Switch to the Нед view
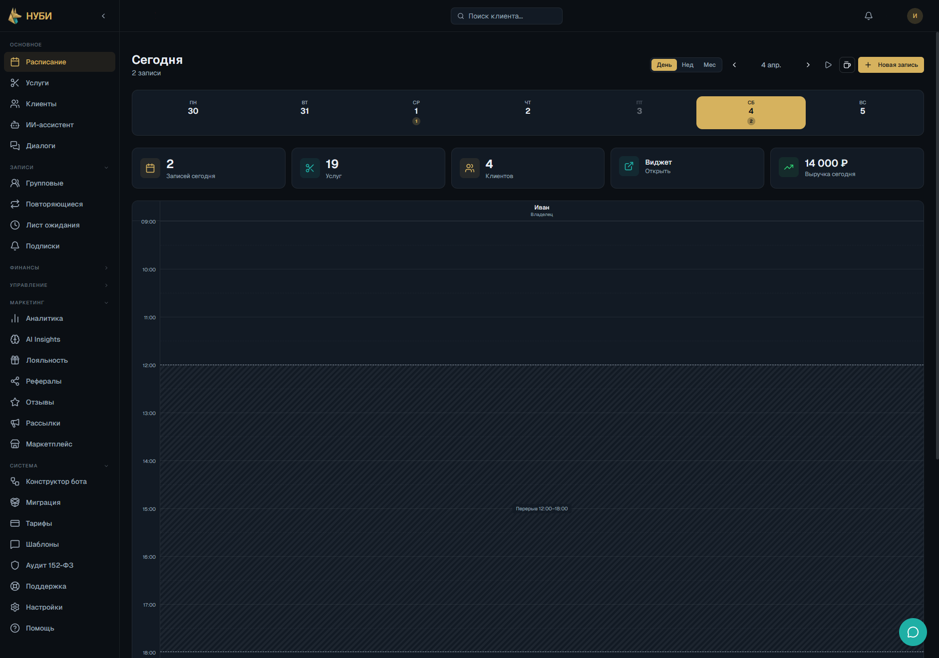Viewport: 939px width, 658px height. pos(687,65)
